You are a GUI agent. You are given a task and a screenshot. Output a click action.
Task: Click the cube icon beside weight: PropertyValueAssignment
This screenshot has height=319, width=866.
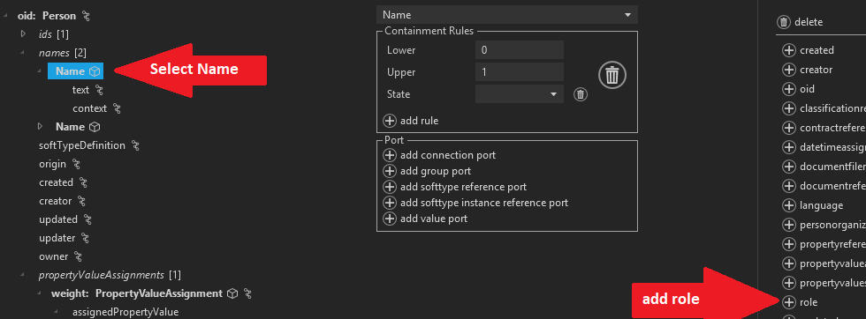pyautogui.click(x=232, y=293)
